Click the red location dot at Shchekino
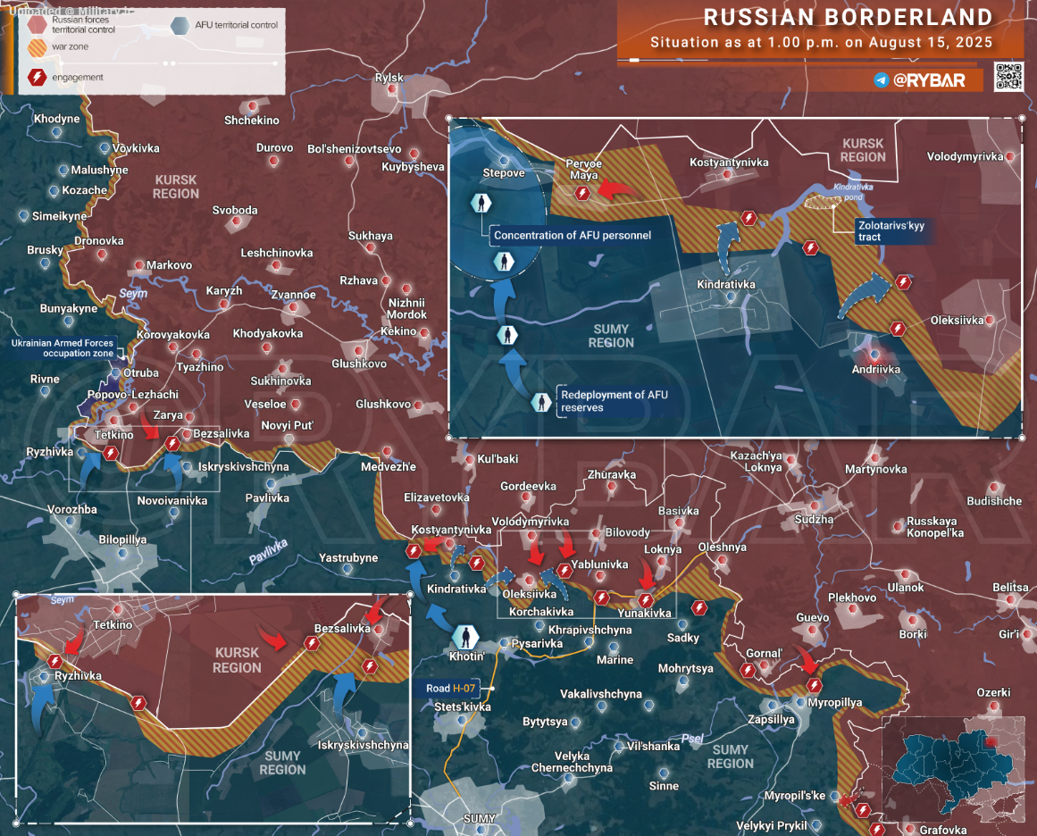 [x=252, y=106]
